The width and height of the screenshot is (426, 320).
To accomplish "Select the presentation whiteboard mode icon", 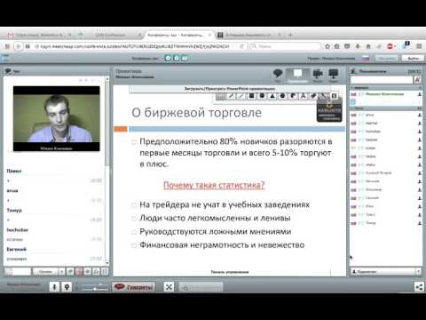I will point(297,74).
